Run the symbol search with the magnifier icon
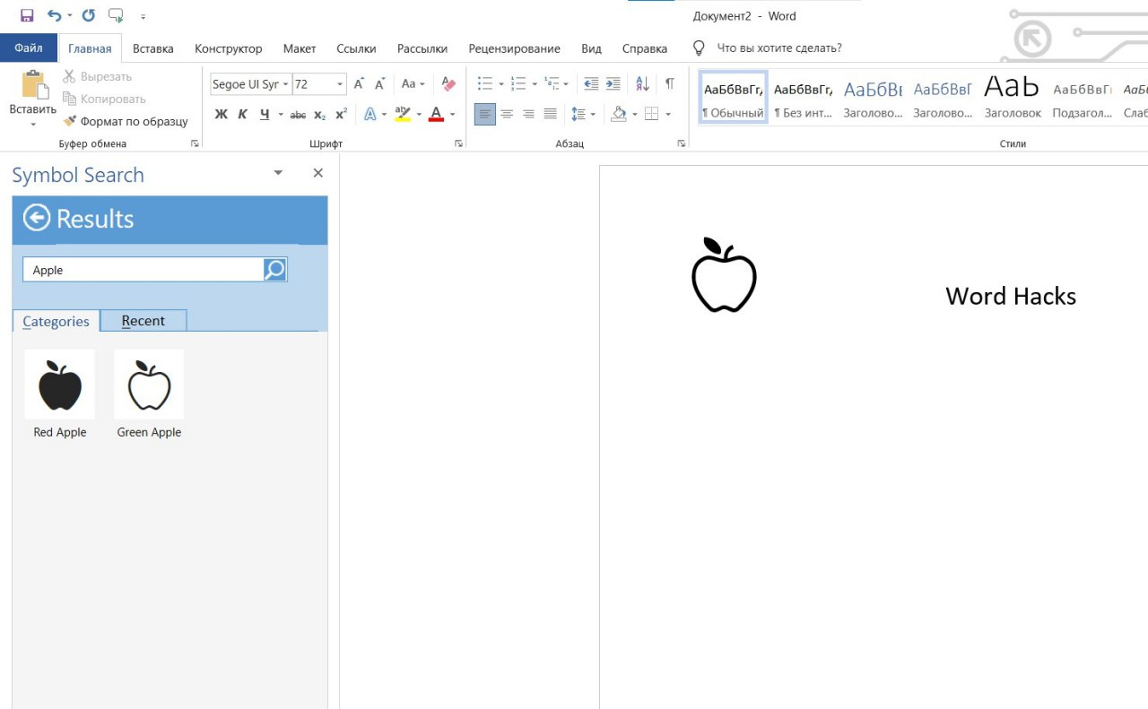1148x709 pixels. [274, 270]
